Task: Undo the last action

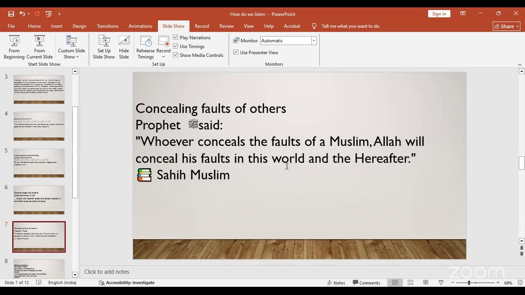Action: pyautogui.click(x=22, y=14)
